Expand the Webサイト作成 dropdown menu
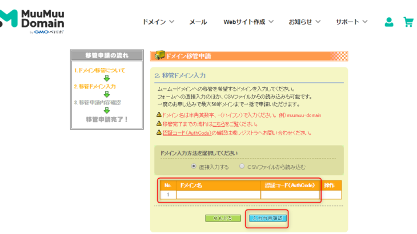Screen dimensions: 417x234 [248, 22]
